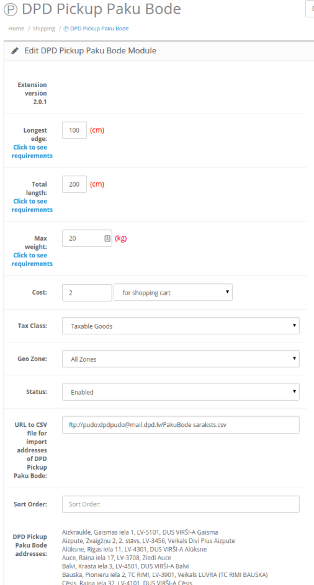Image resolution: width=314 pixels, height=585 pixels.
Task: Open the Tax Class dropdown
Action: 181,326
